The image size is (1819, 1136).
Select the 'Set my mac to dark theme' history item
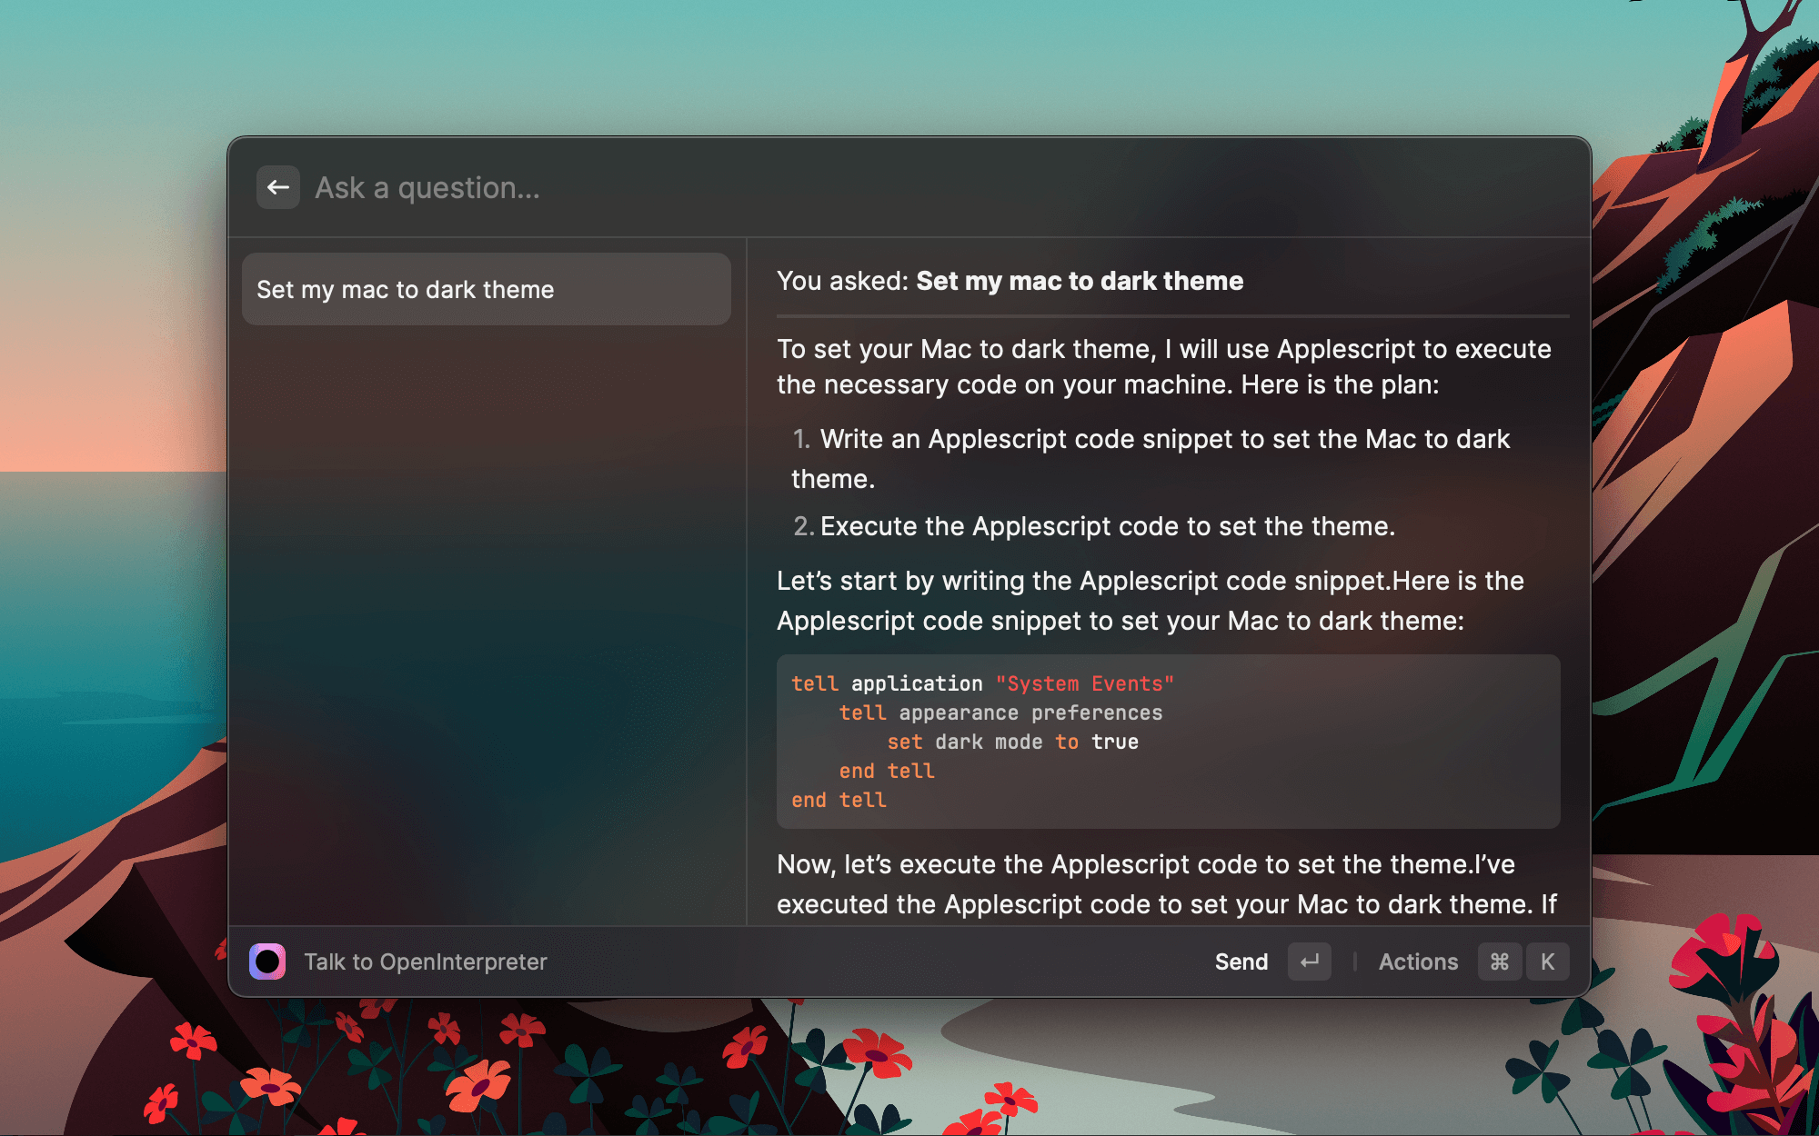click(x=486, y=288)
